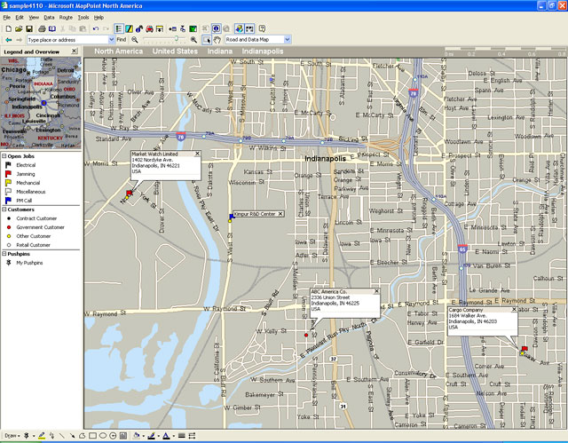
Task: Collapse the Open Jobs legend section
Action: pos(4,156)
